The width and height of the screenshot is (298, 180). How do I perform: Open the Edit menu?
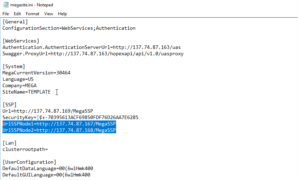pyautogui.click(x=17, y=14)
